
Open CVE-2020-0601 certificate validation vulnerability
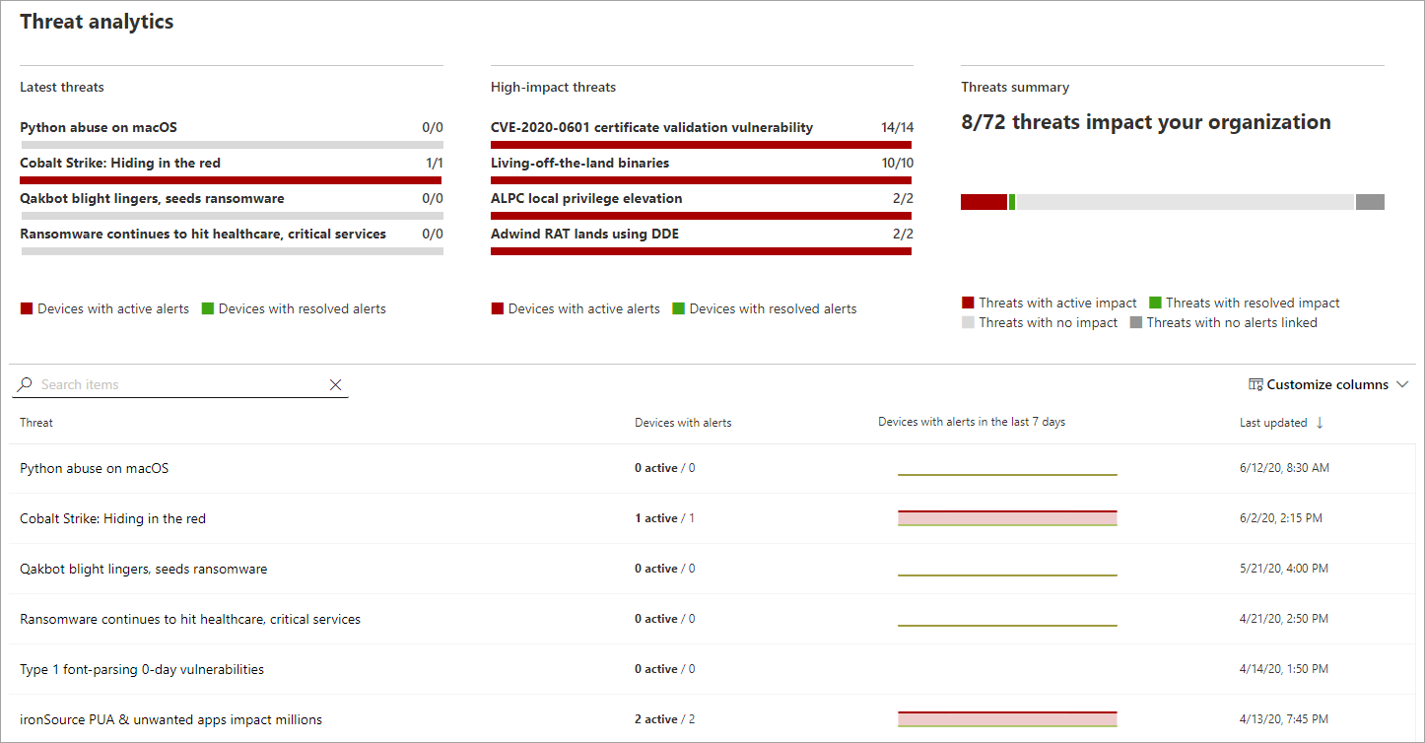(x=651, y=127)
